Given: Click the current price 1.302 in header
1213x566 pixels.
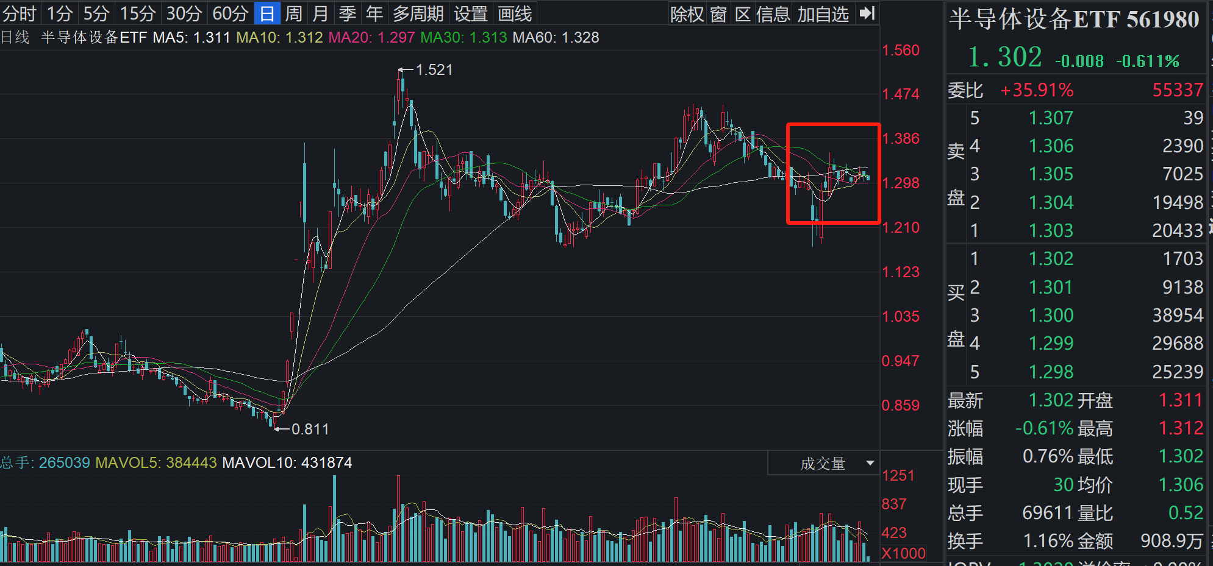Looking at the screenshot, I should pyautogui.click(x=1005, y=57).
